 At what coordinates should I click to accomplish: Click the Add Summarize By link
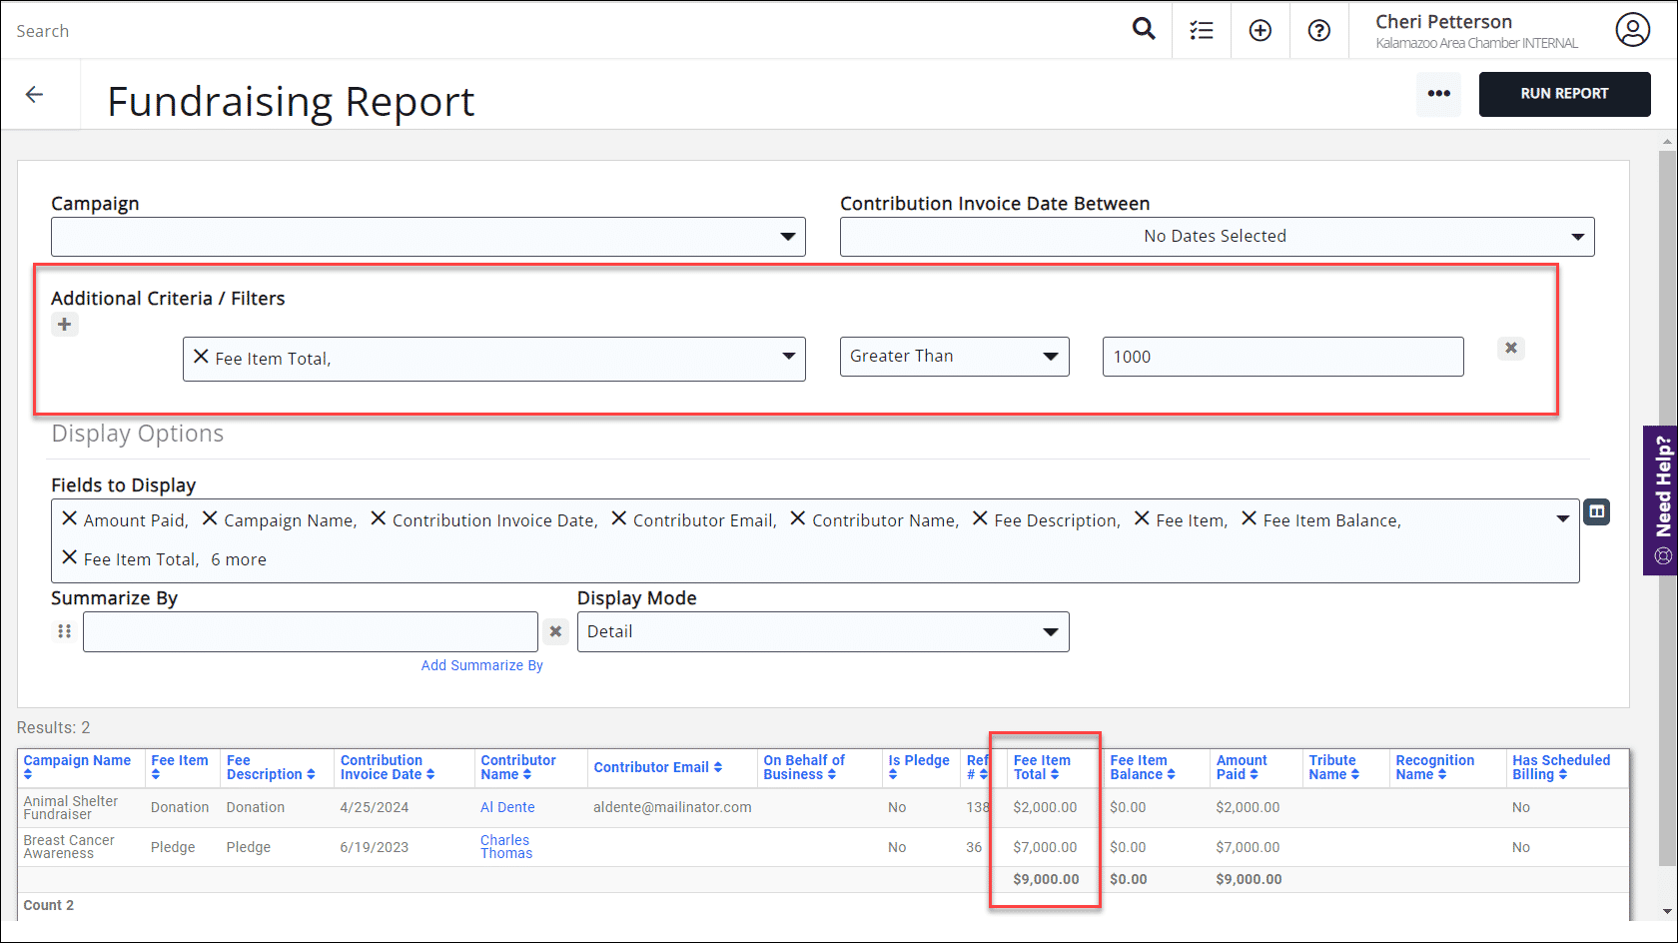(x=481, y=665)
